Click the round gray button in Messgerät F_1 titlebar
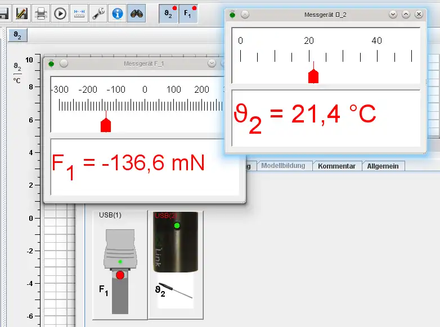440x327 pixels. point(64,63)
